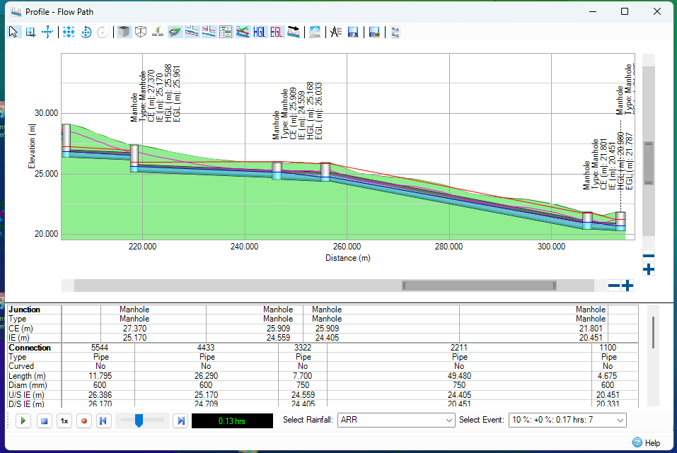Toggle the ground surface display
677x453 pixels.
[x=175, y=31]
